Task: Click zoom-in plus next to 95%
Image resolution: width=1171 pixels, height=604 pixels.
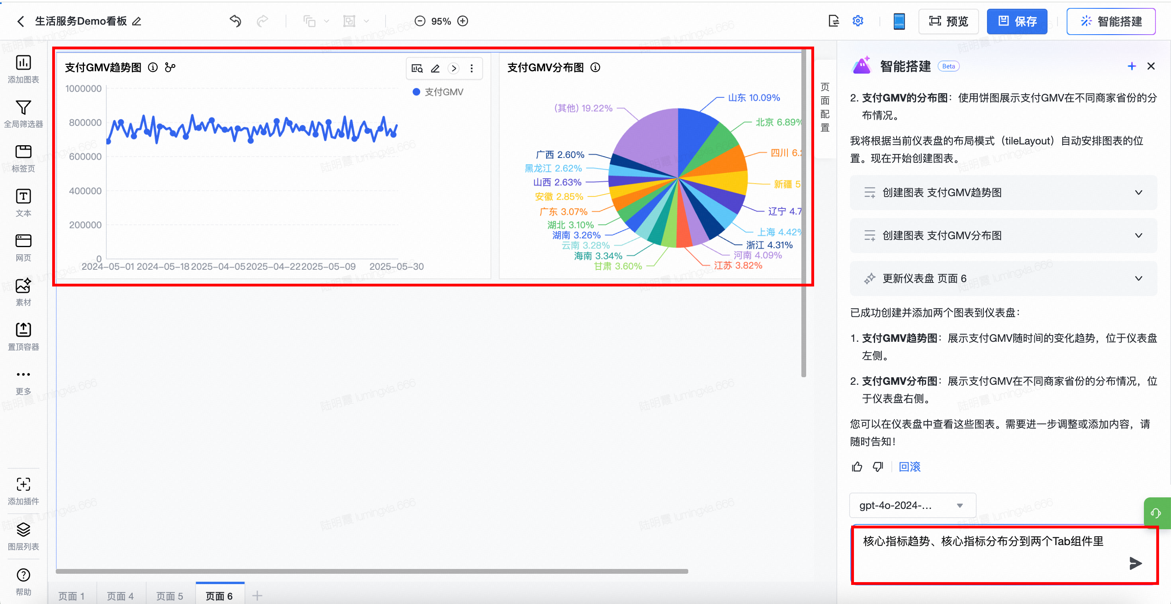Action: tap(463, 21)
